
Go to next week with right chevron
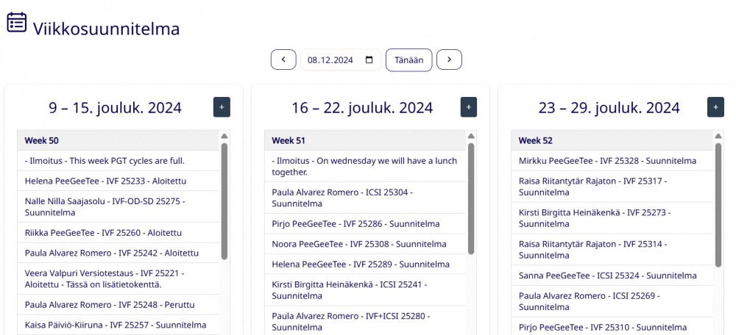tap(449, 60)
